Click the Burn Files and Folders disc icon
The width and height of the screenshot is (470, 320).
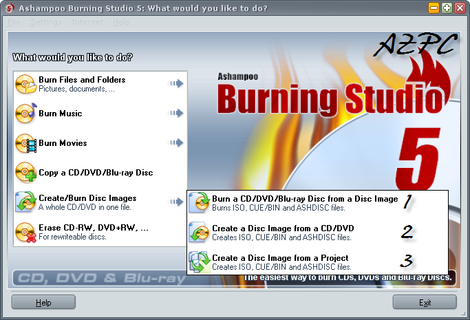click(x=26, y=84)
